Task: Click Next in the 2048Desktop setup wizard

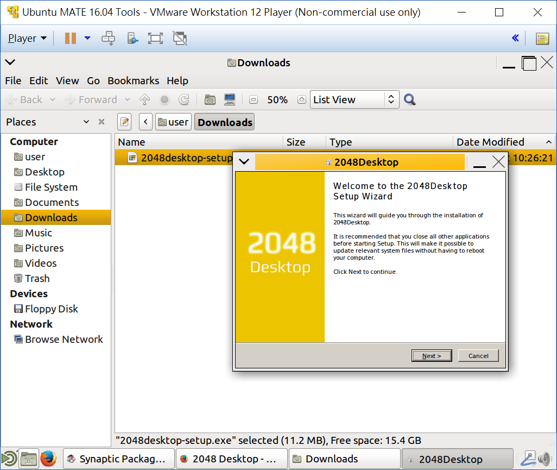Action: point(432,356)
